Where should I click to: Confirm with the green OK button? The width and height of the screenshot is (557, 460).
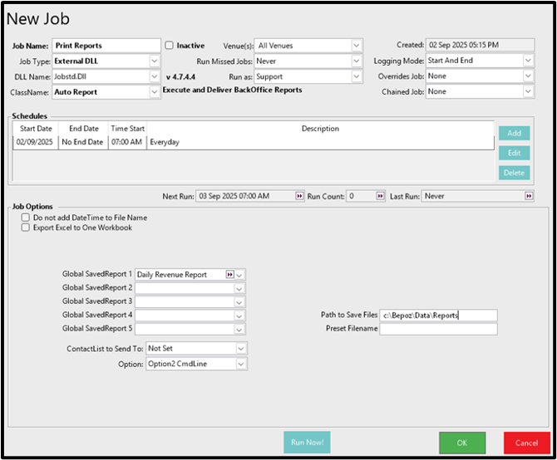coord(462,443)
